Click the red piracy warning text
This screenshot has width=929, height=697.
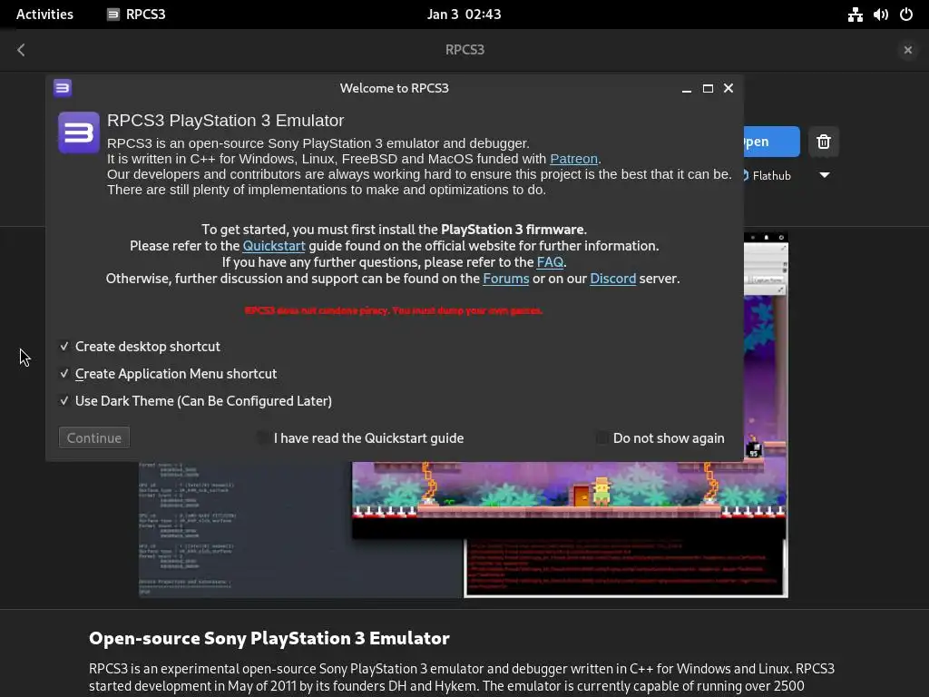(394, 310)
